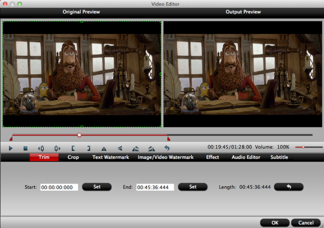Close the Video Editor window

[5, 4]
